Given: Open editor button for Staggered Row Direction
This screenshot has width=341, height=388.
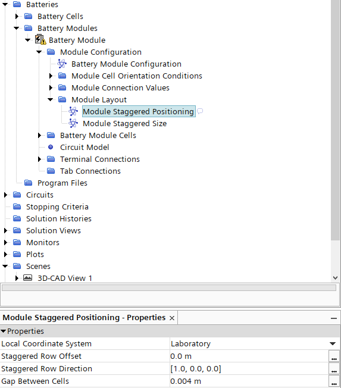Looking at the screenshot, I should (334, 369).
